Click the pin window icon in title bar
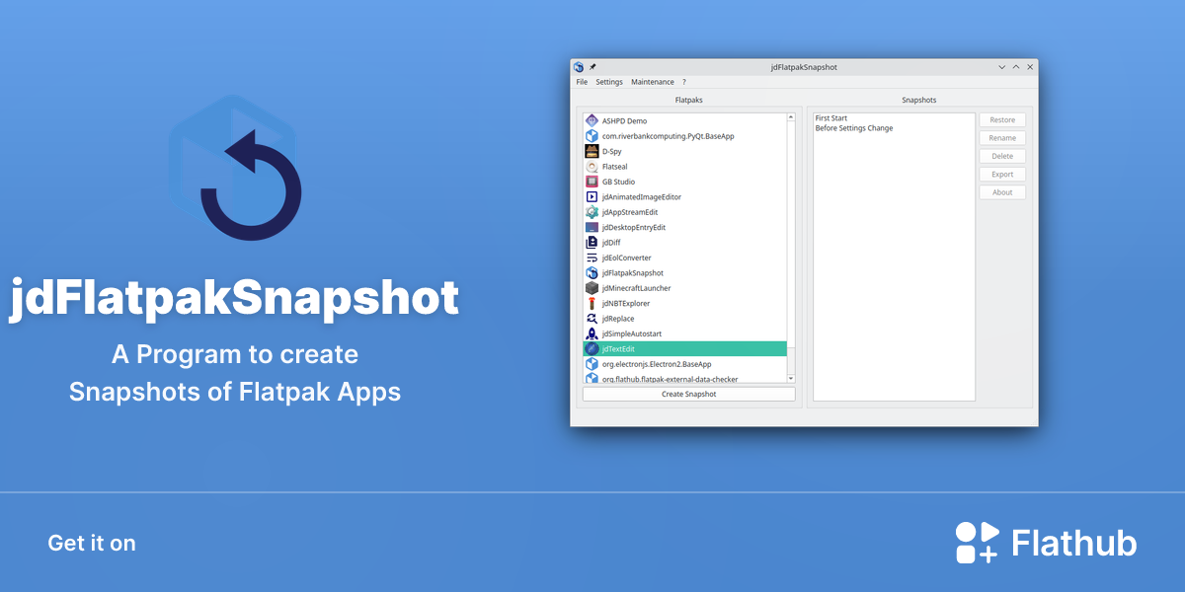Viewport: 1185px width, 592px height. click(592, 67)
